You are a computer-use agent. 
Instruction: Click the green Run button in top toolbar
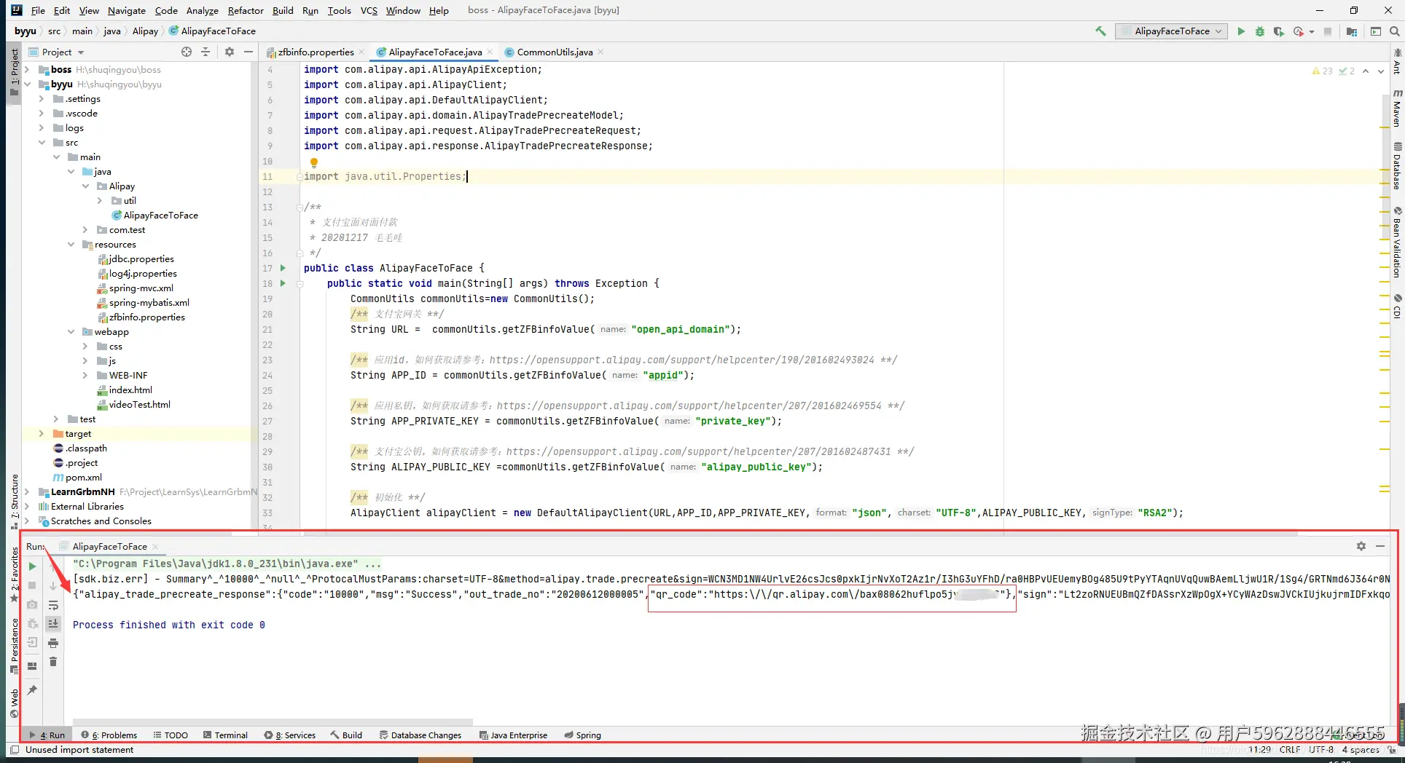(1241, 31)
